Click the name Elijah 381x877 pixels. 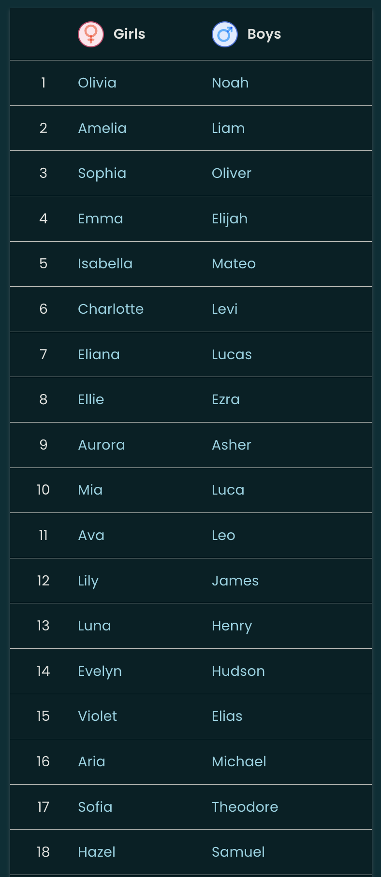pos(230,219)
